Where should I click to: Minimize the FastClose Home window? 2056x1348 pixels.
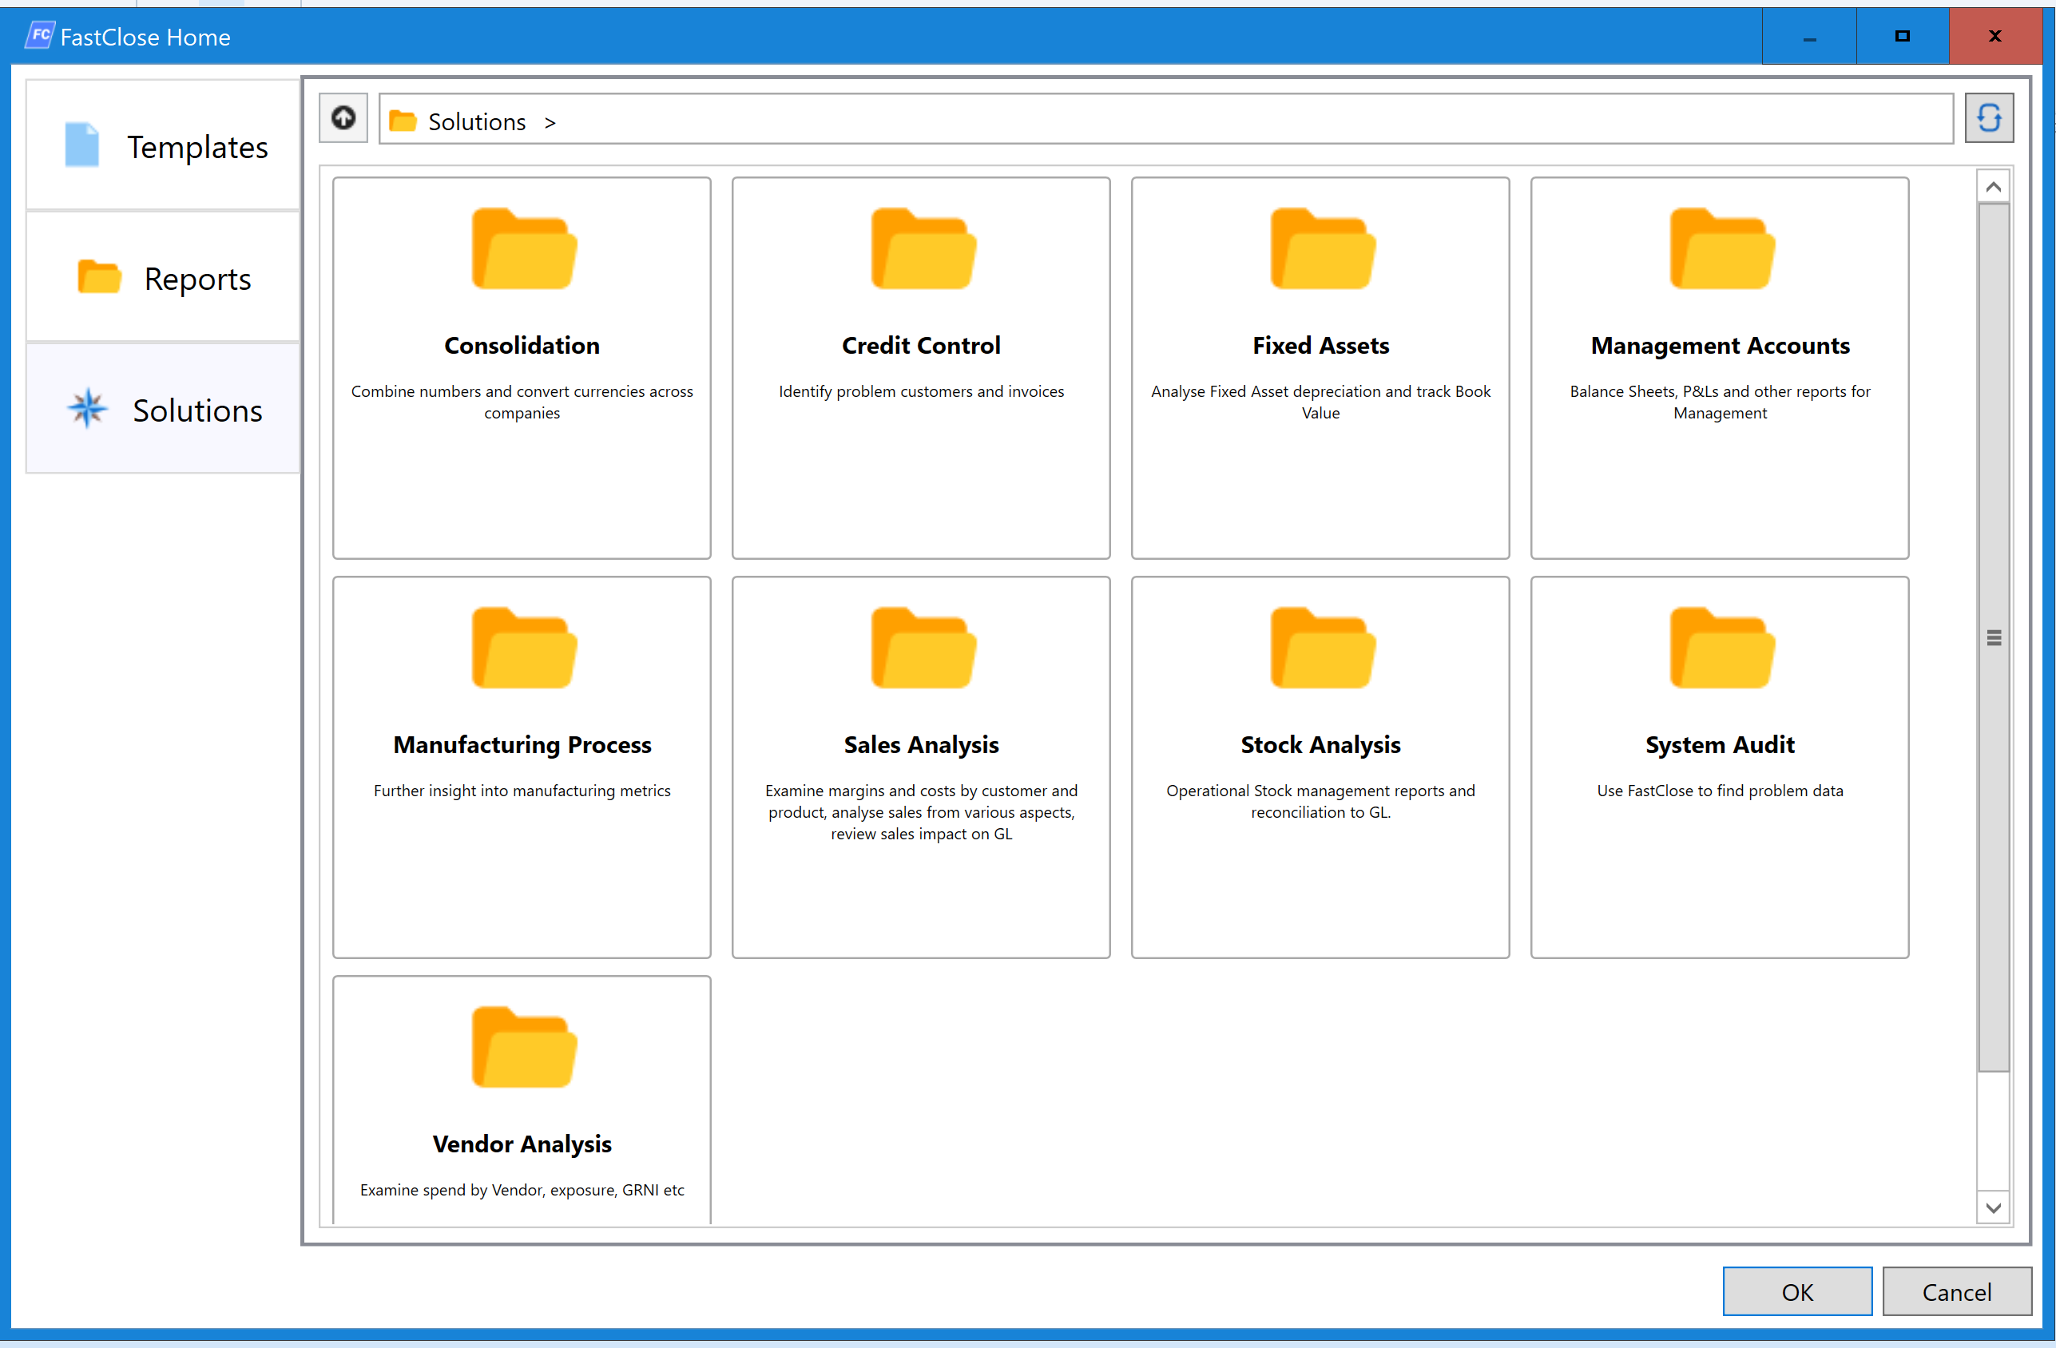pyautogui.click(x=1809, y=36)
